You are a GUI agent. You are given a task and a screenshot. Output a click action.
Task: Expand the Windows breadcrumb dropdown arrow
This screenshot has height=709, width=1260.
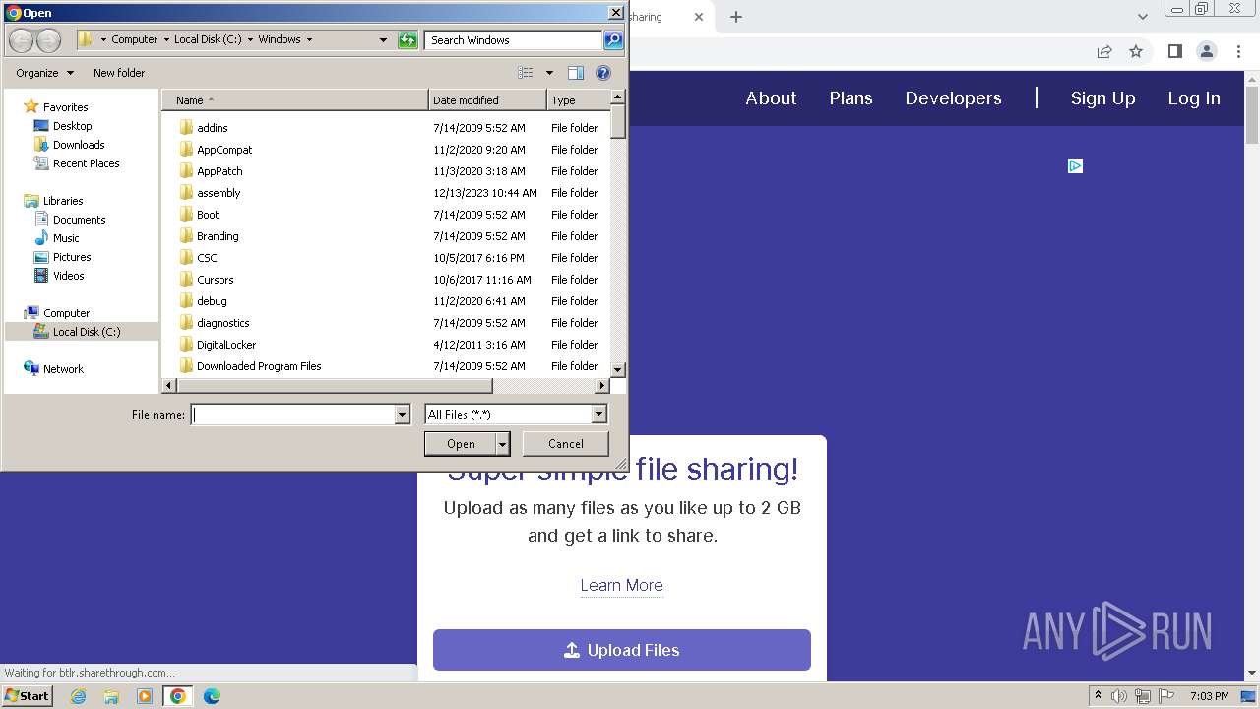click(309, 40)
